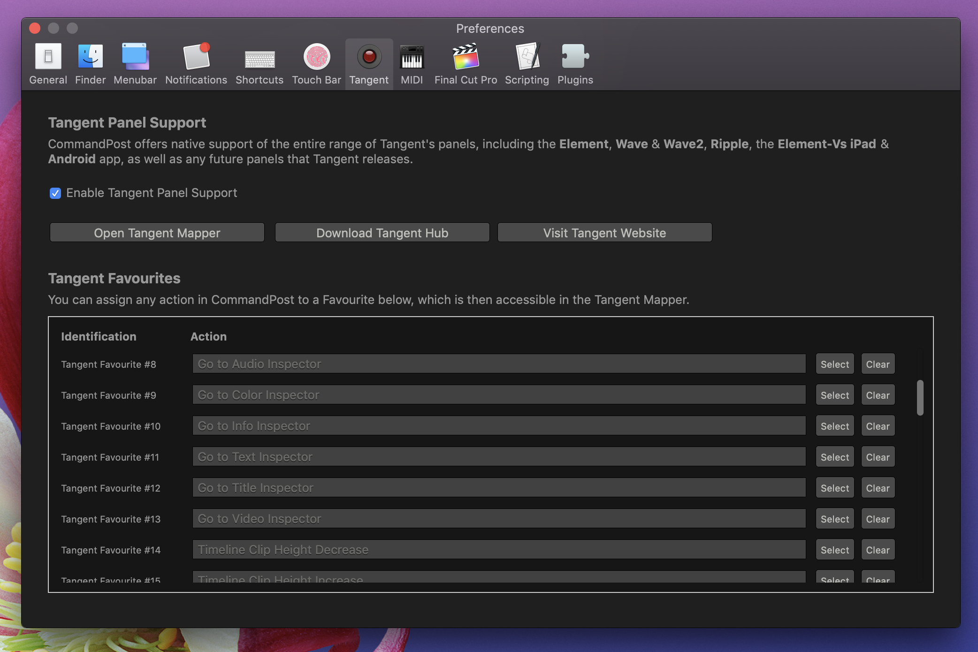The height and width of the screenshot is (652, 978).
Task: Select the Finder preferences icon
Action: pyautogui.click(x=90, y=63)
